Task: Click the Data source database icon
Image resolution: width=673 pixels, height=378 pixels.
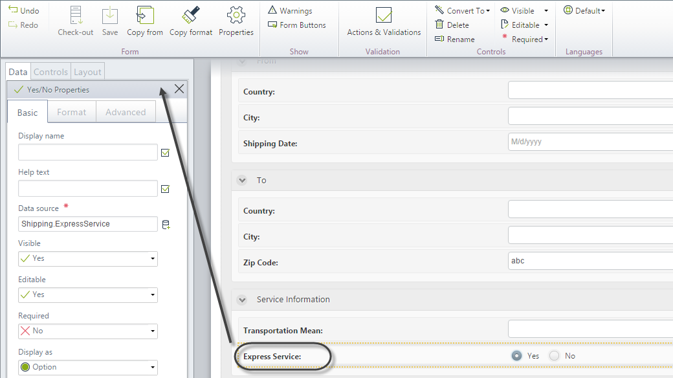Action: [166, 224]
